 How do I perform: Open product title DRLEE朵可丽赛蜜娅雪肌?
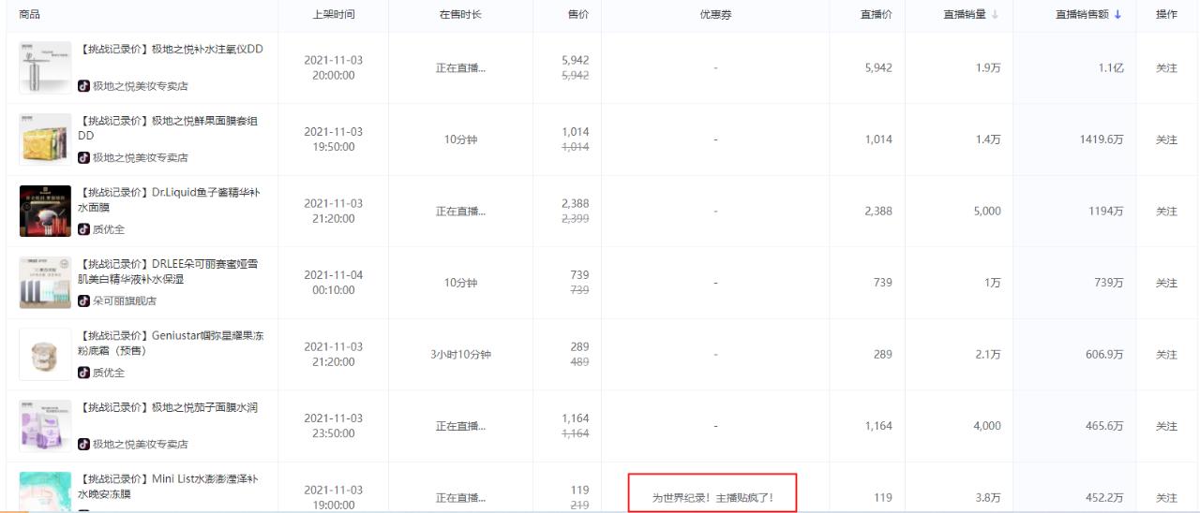tap(168, 271)
